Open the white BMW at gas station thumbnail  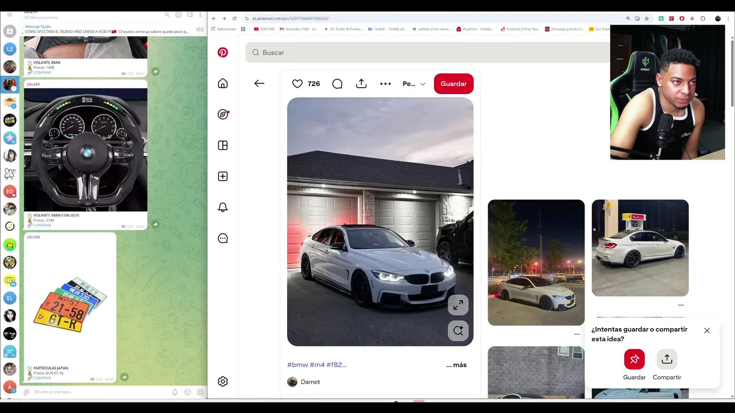point(640,248)
